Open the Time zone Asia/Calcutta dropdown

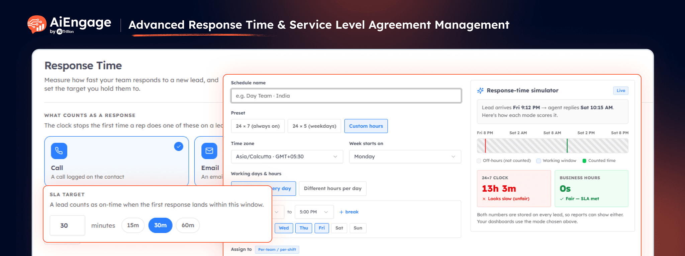[287, 157]
